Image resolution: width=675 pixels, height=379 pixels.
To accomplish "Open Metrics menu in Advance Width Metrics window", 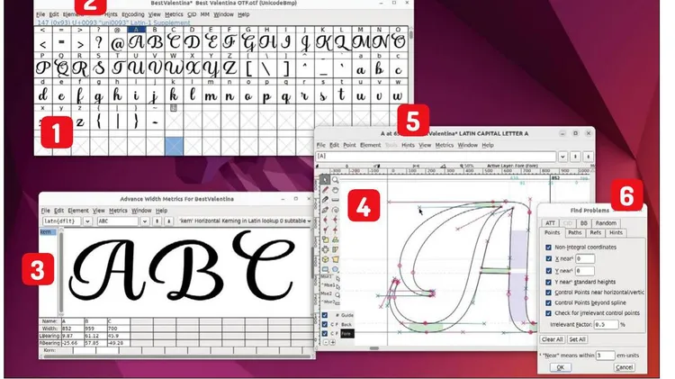I will (x=118, y=211).
